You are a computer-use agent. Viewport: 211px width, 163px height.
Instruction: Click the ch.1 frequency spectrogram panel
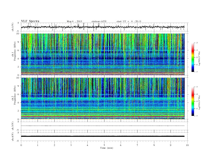coord(103,54)
